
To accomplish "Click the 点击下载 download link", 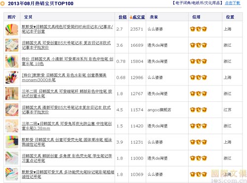I will (232, 3).
